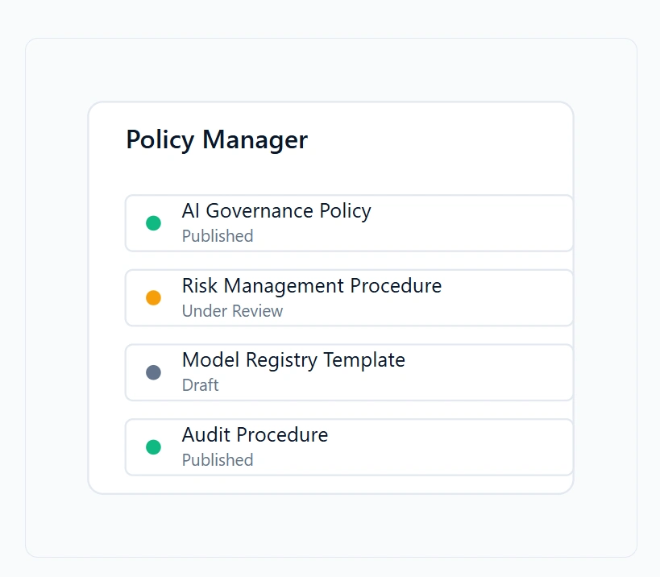The image size is (660, 577).
Task: Click the green dot beside AI Governance Policy
Action: point(153,223)
